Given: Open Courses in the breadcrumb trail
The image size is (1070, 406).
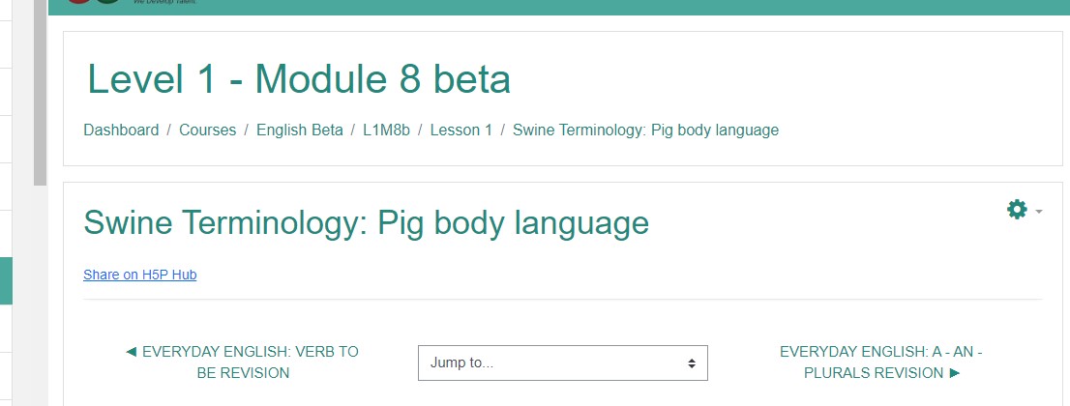Looking at the screenshot, I should click(207, 130).
